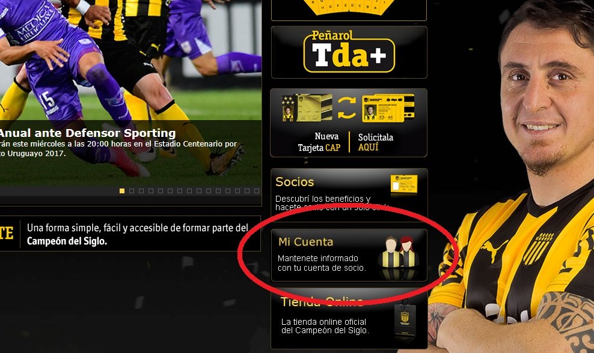Viewport: 594px width, 353px height.
Task: Select the gold starred CAP card image
Action: tap(307, 108)
